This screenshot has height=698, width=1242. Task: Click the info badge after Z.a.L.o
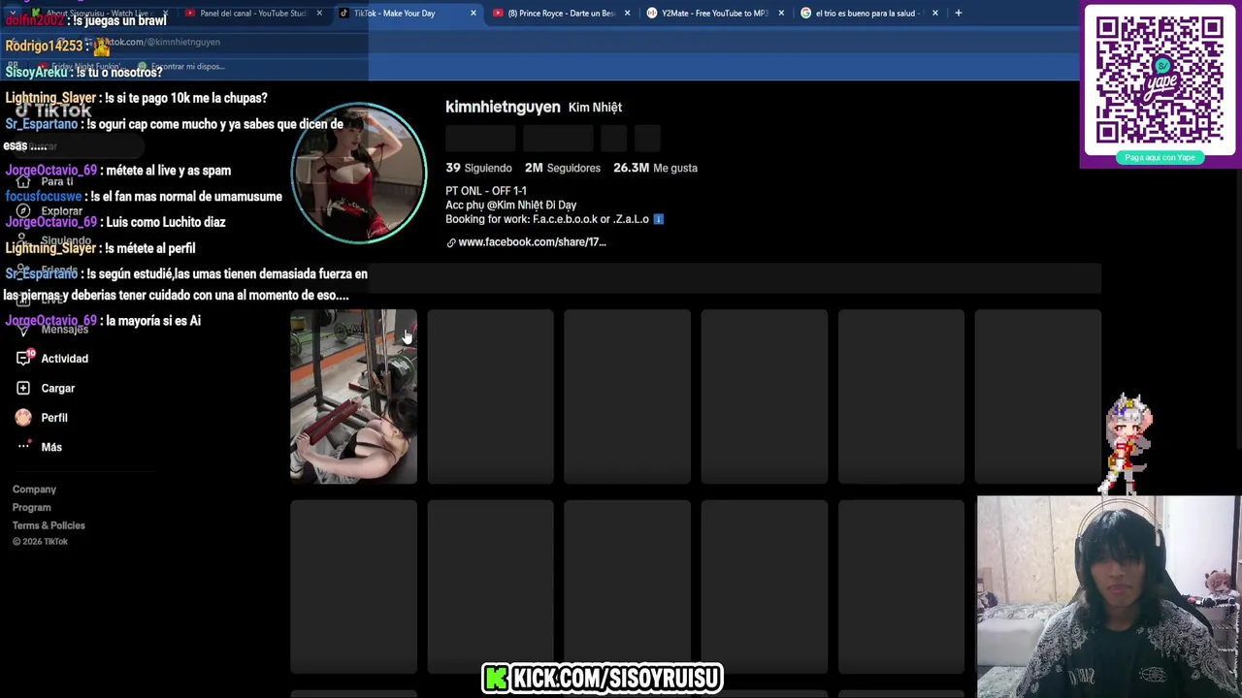tap(658, 219)
